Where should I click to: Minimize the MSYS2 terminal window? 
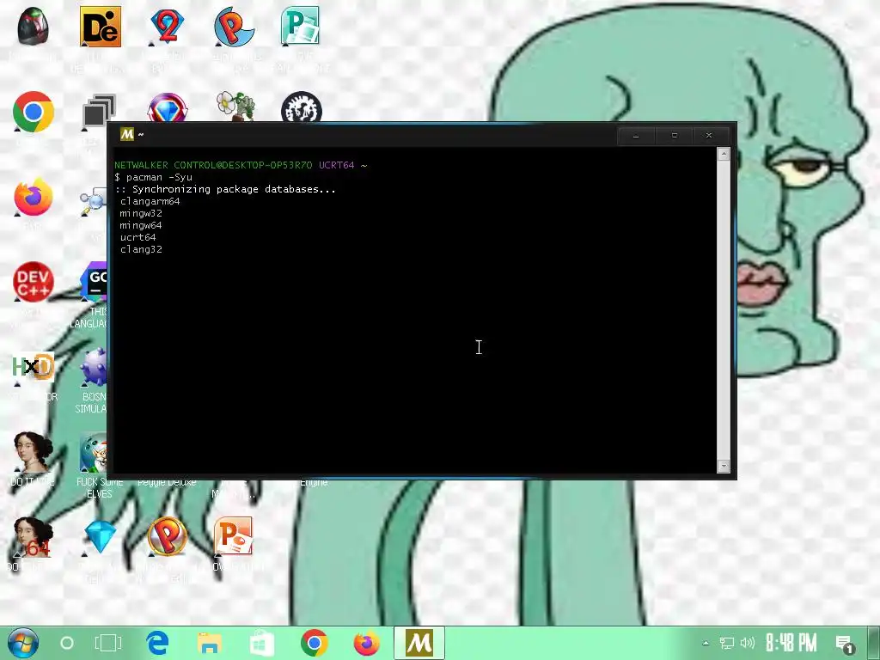tap(636, 136)
